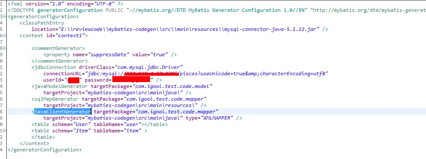
Task: Click the pisces?useUnicode=true URL segment
Action: click(212, 74)
